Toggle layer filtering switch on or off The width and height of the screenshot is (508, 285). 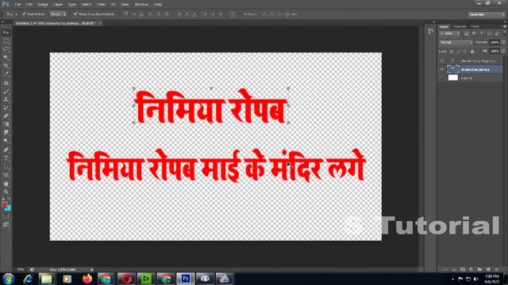pyautogui.click(x=505, y=33)
